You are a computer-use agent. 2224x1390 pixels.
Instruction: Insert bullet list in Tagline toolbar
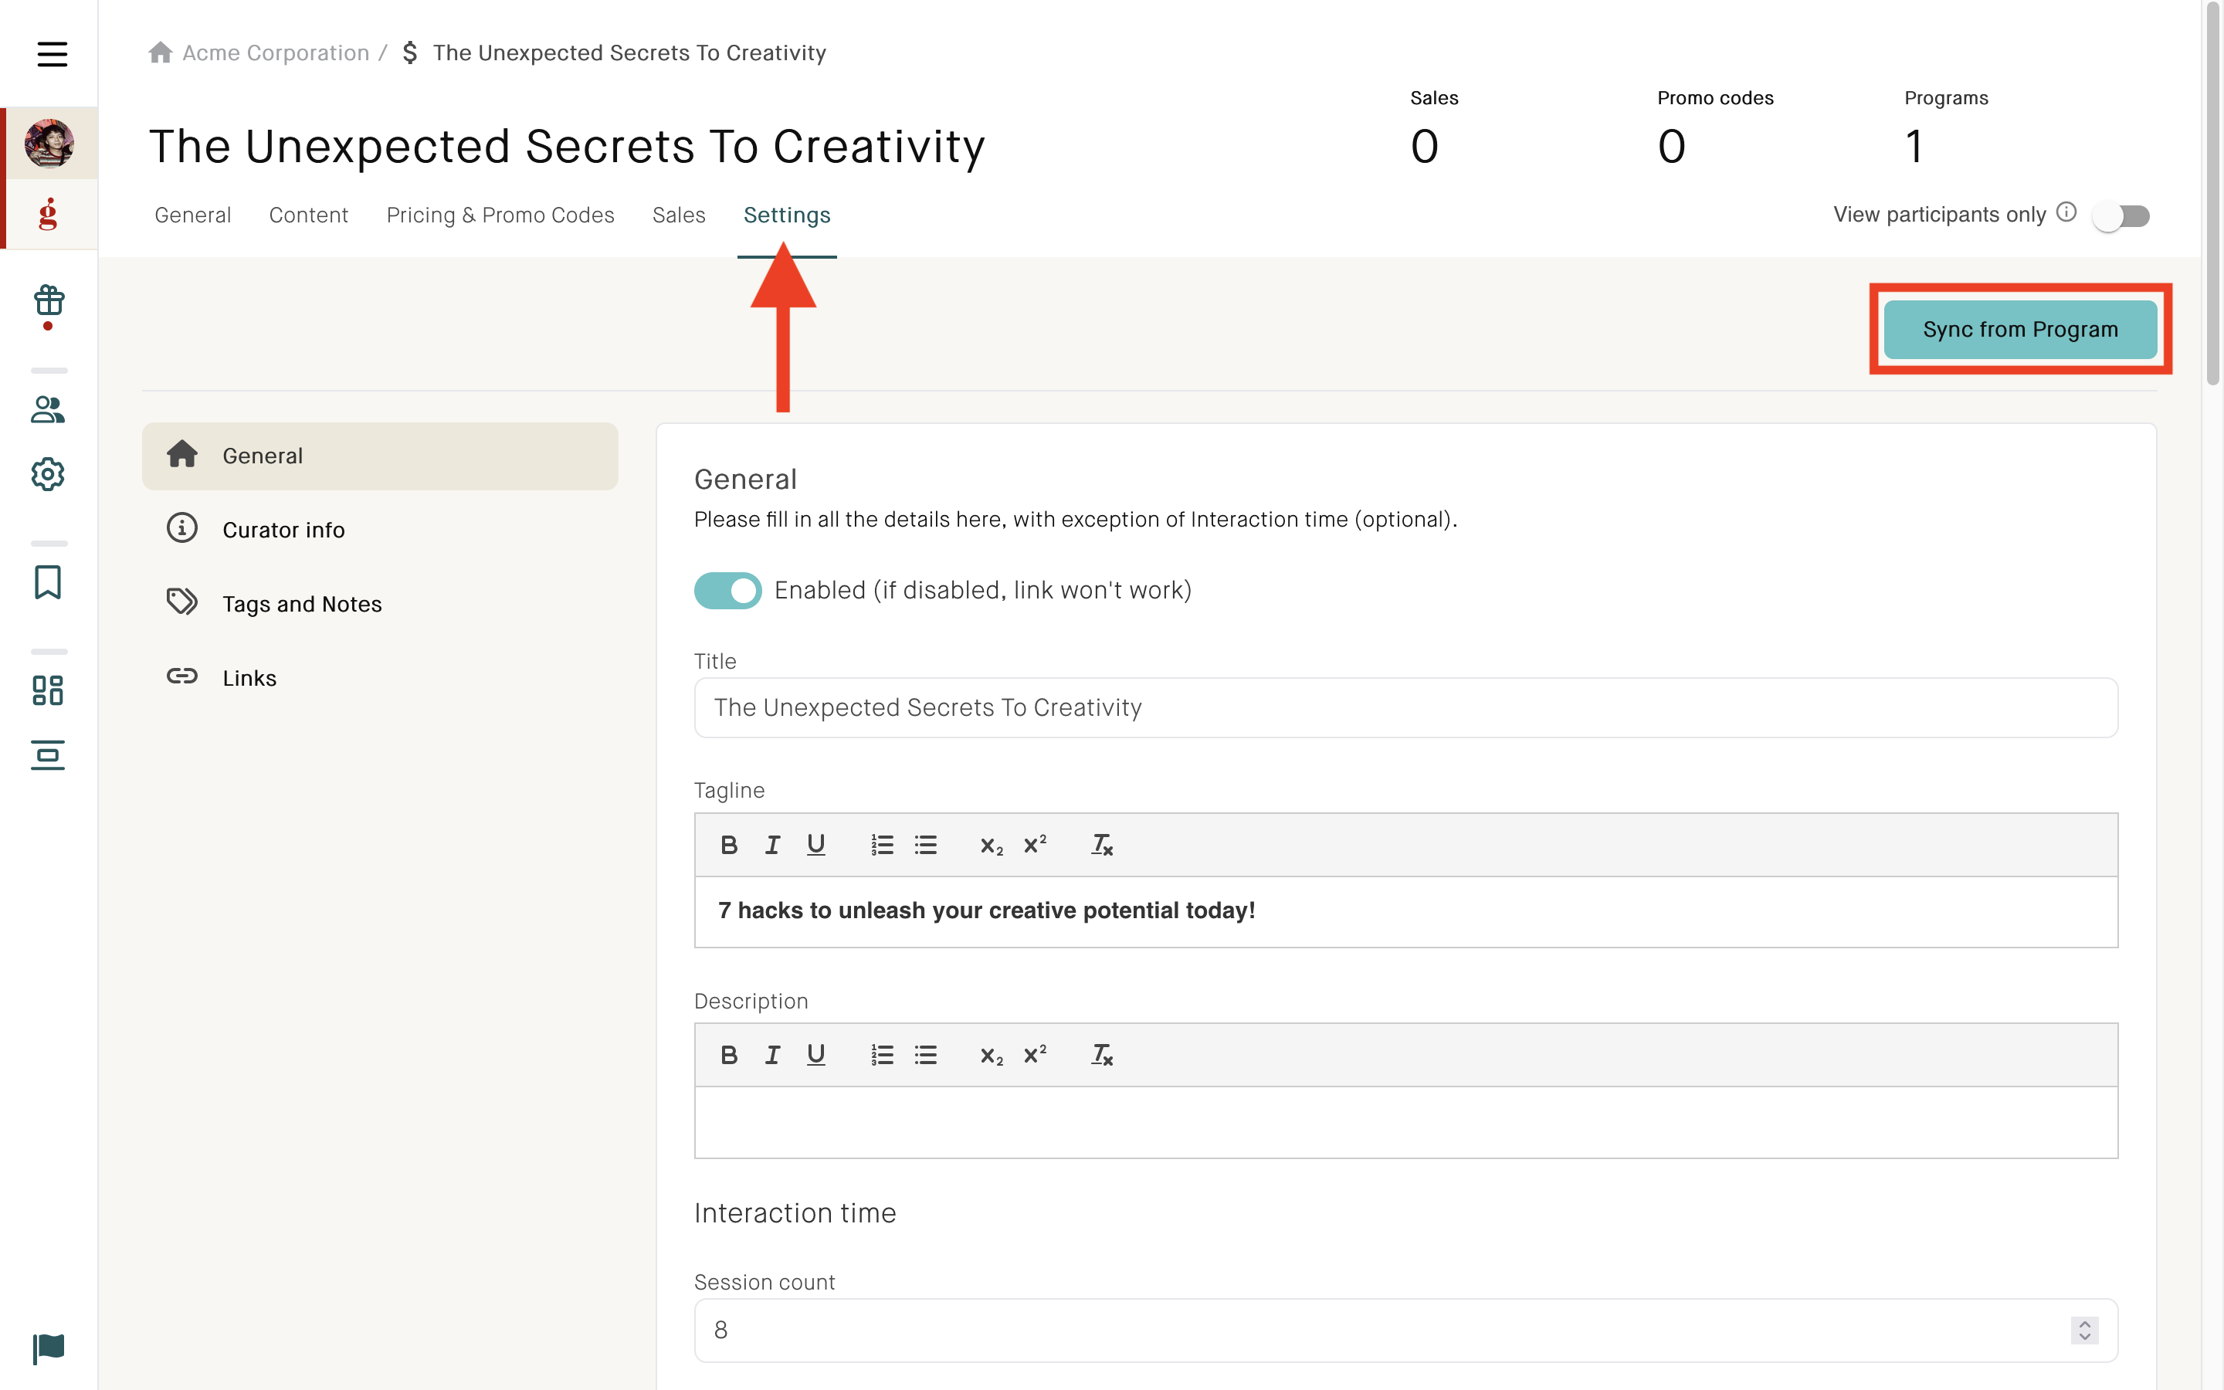click(925, 845)
